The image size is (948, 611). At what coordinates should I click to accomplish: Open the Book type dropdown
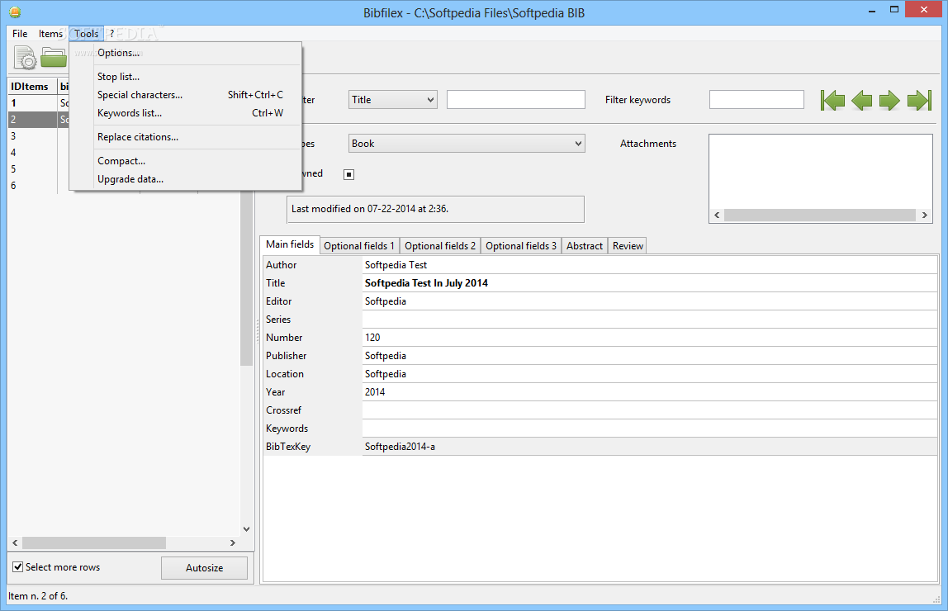467,143
